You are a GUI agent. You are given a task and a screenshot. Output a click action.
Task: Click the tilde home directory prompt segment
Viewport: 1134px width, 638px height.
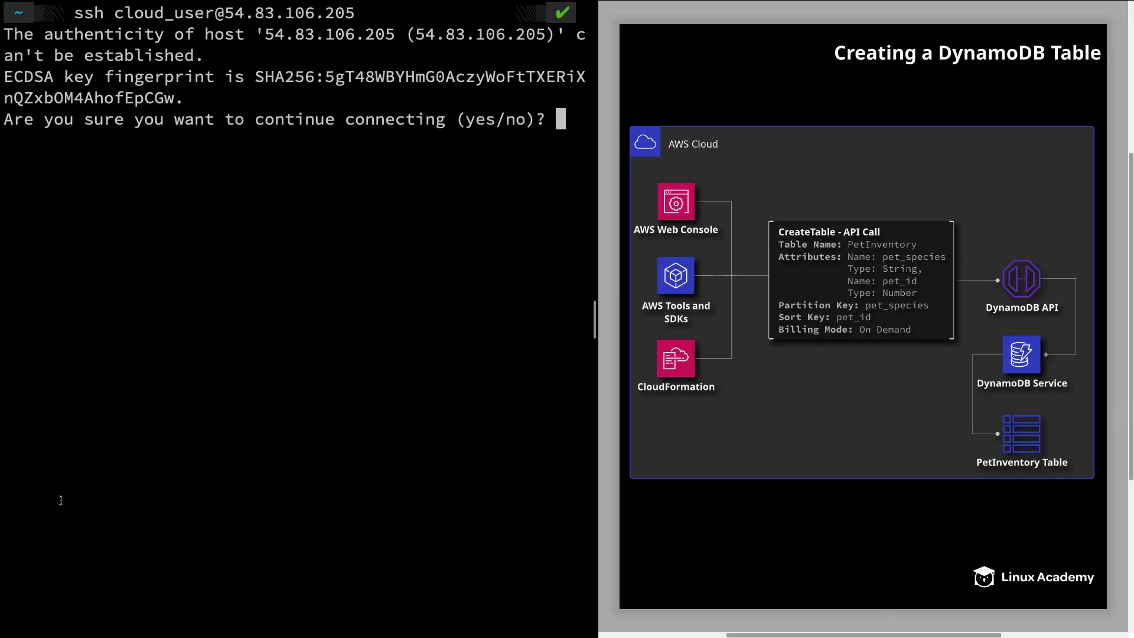tap(18, 12)
